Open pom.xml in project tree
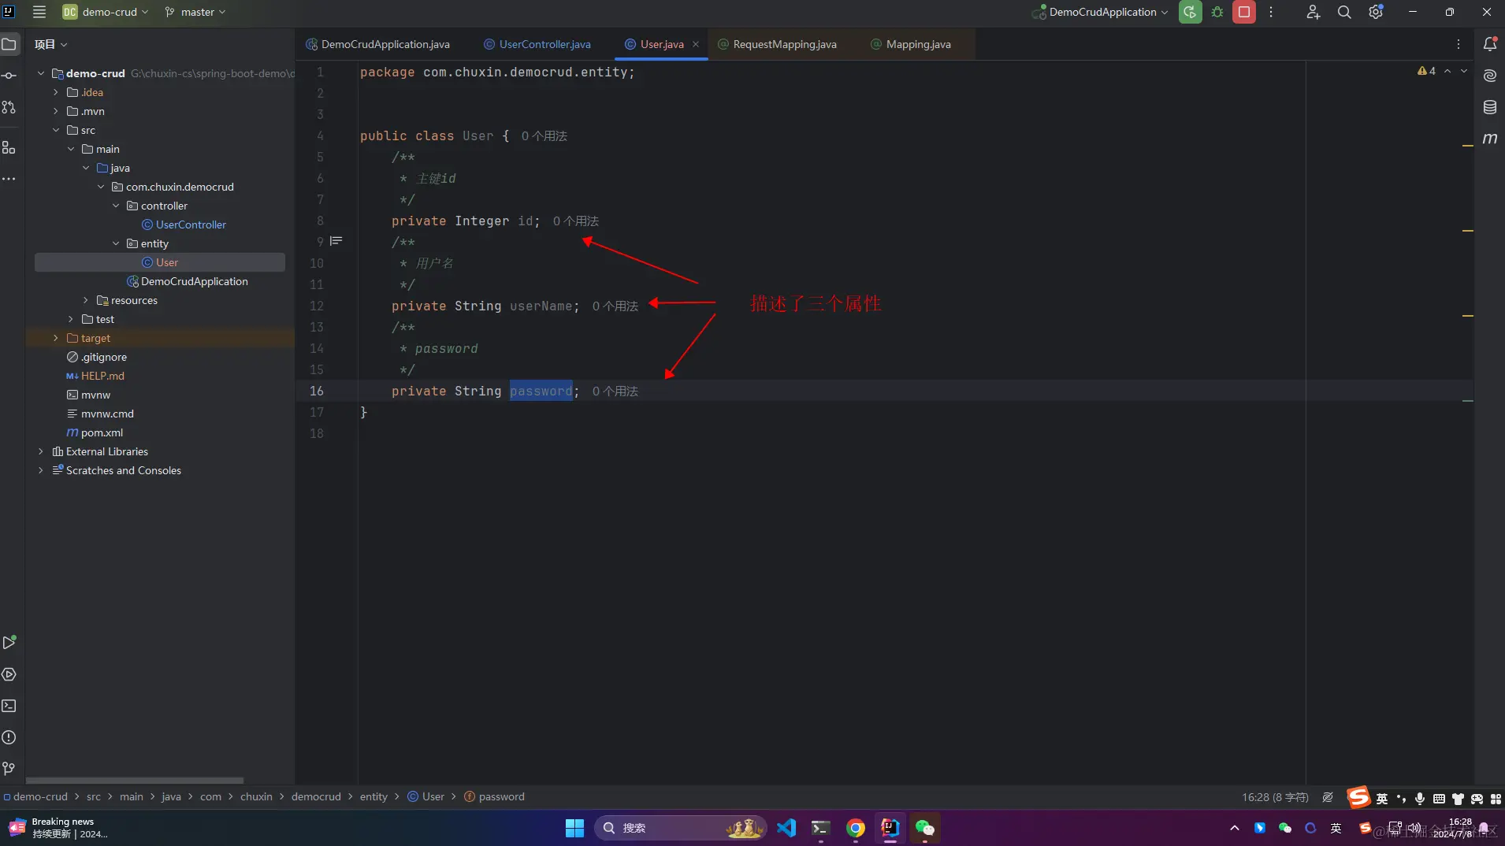Viewport: 1505px width, 846px height. point(102,432)
